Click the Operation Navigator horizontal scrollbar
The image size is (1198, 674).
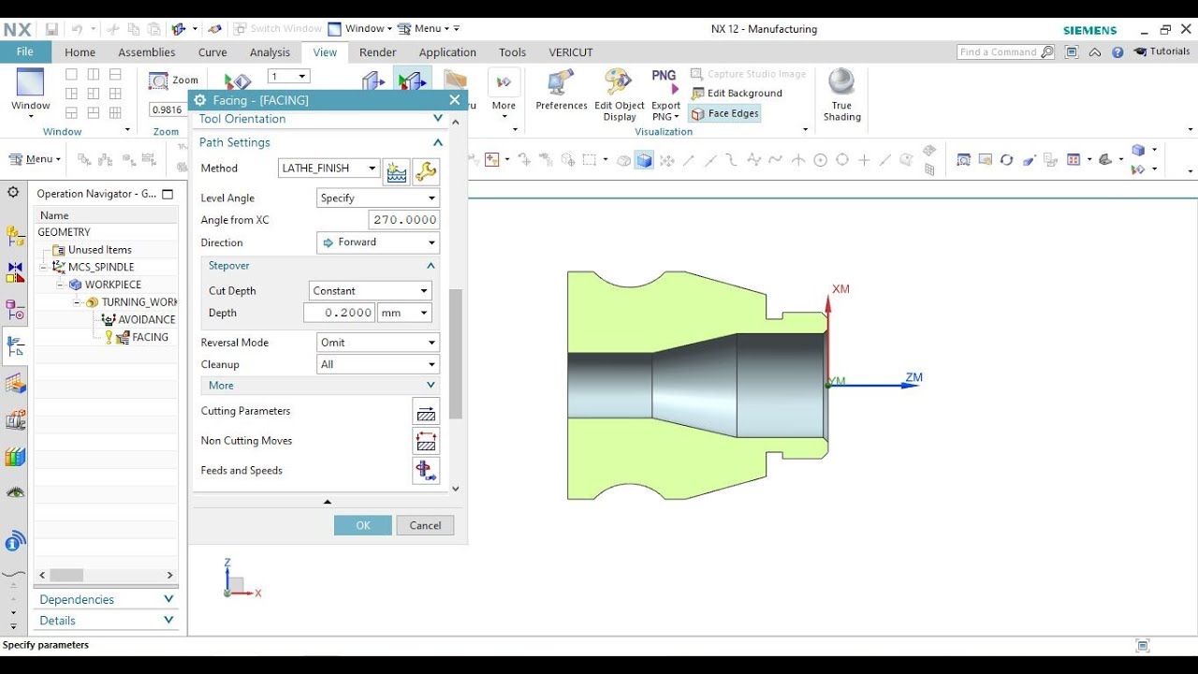click(67, 575)
